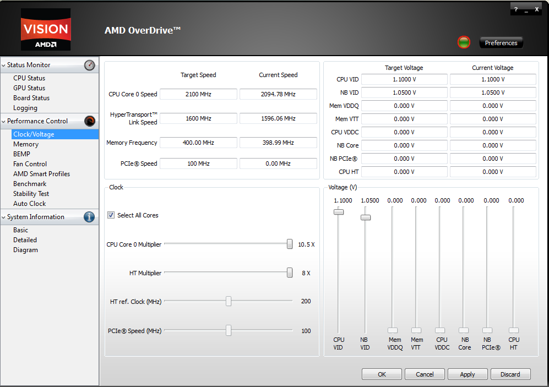Open AMD Smart Profiles
Screen dimensions: 549x387
41,174
